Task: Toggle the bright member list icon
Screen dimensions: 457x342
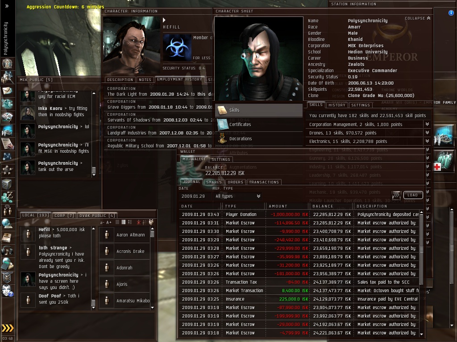Action: click(x=151, y=222)
